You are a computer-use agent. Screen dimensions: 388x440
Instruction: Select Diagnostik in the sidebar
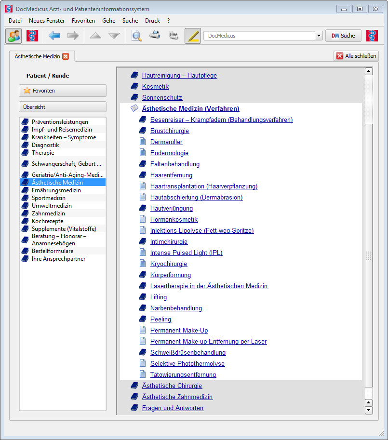63,145
